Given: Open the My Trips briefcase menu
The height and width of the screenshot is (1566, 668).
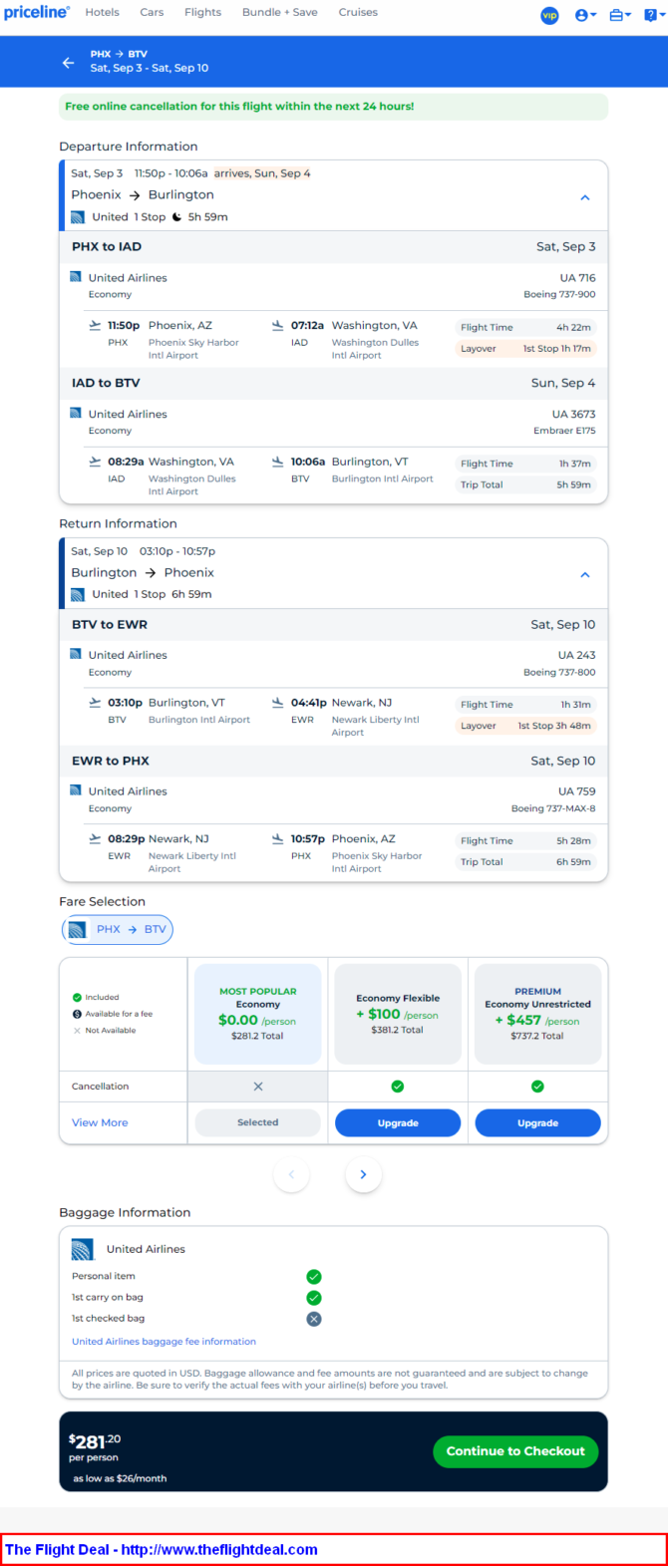Looking at the screenshot, I should tap(619, 15).
